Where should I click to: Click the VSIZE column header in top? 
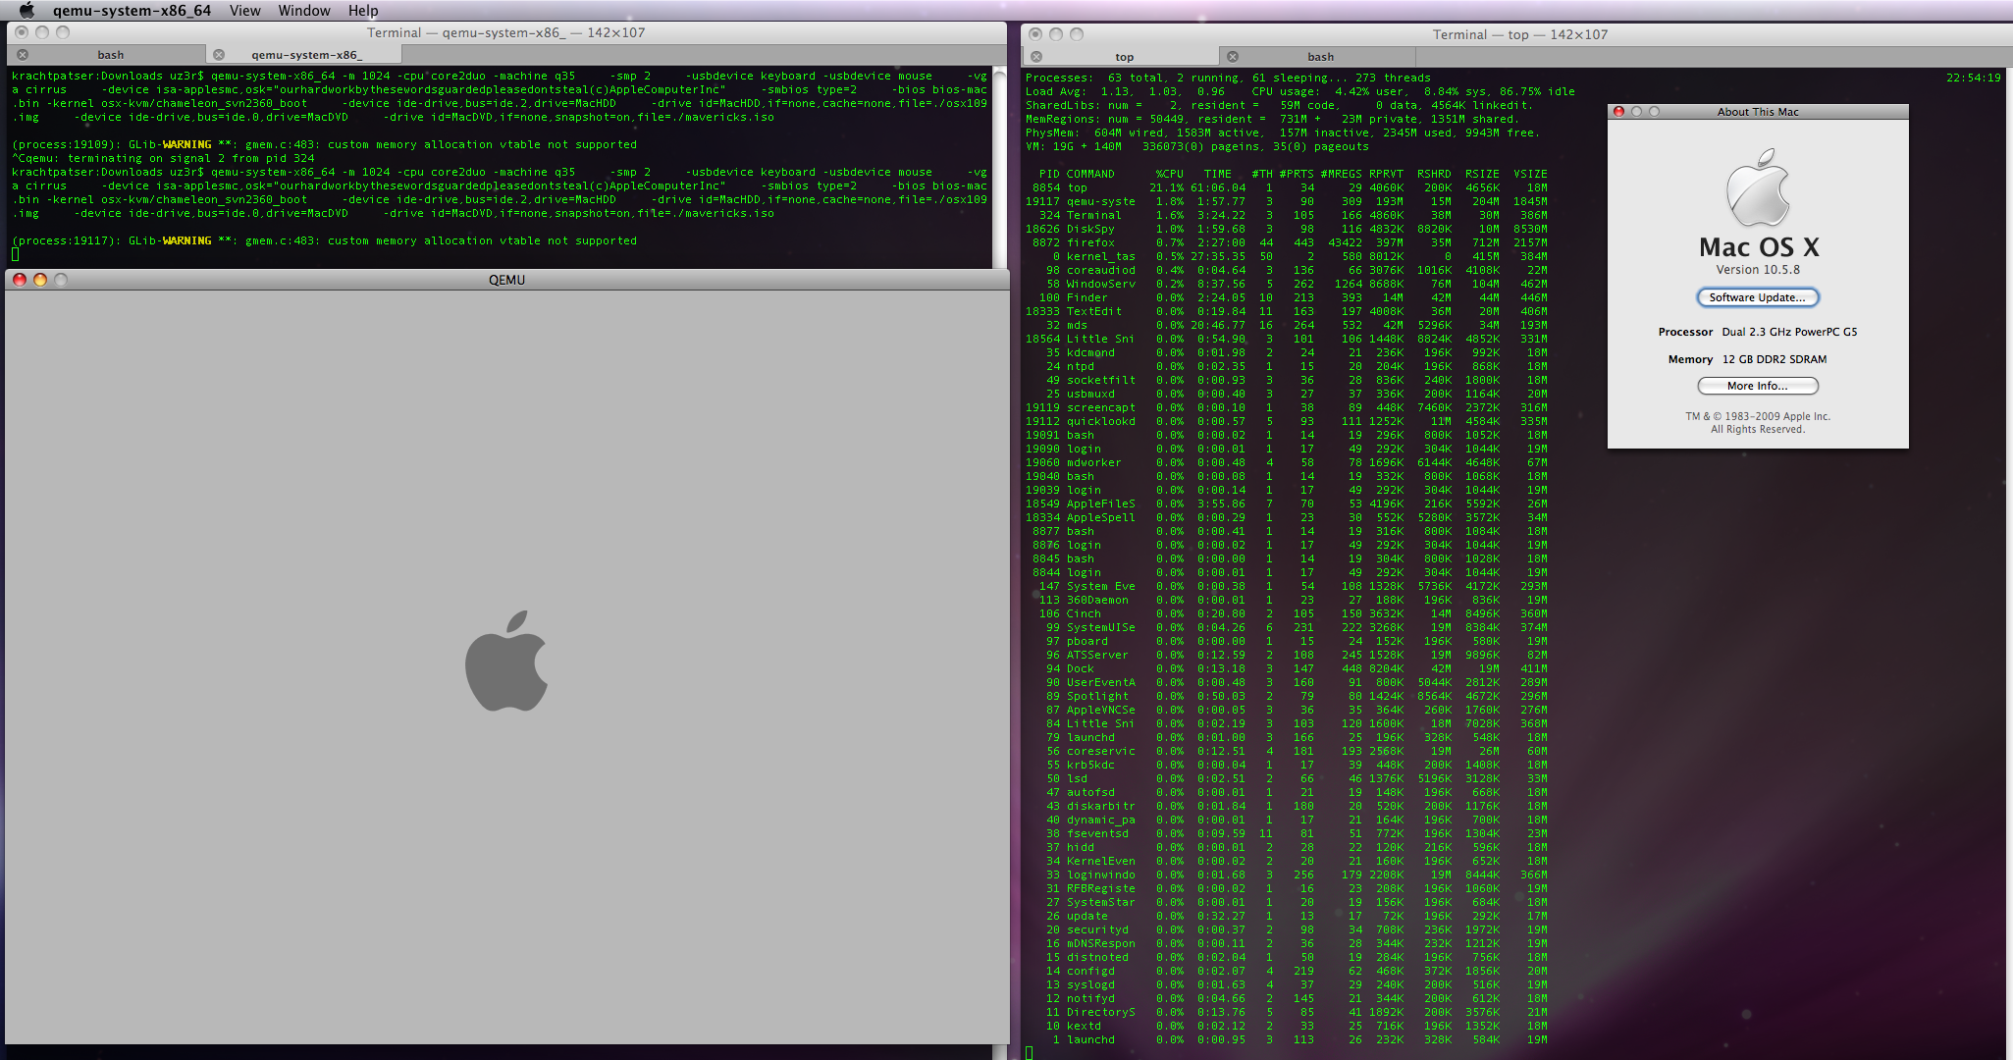[x=1529, y=174]
